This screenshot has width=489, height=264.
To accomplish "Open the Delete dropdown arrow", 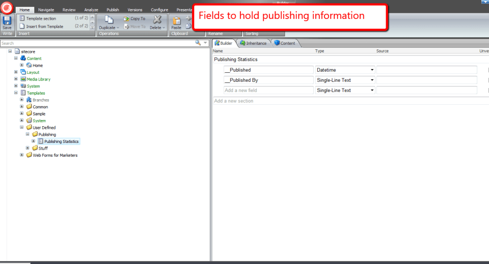I will point(164,27).
